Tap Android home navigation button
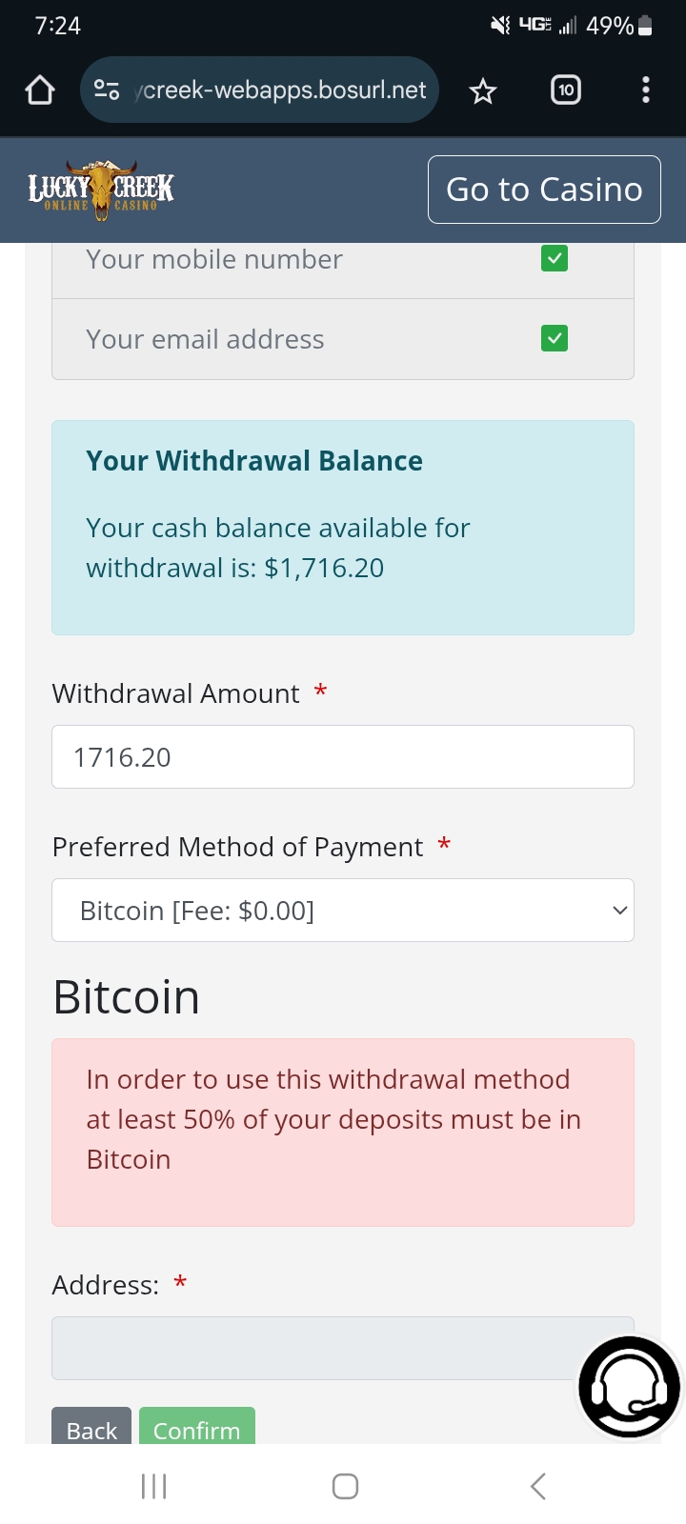Image resolution: width=686 pixels, height=1524 pixels. [345, 1486]
